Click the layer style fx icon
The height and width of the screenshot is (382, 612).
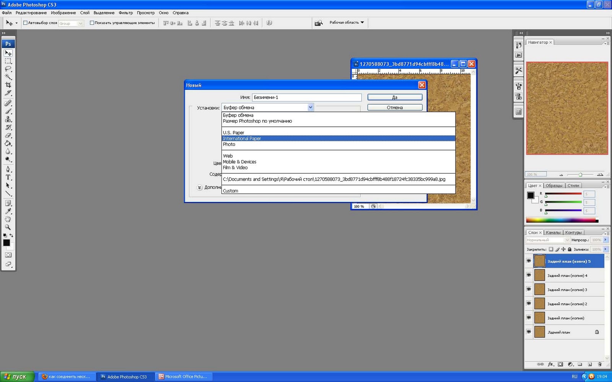[550, 364]
